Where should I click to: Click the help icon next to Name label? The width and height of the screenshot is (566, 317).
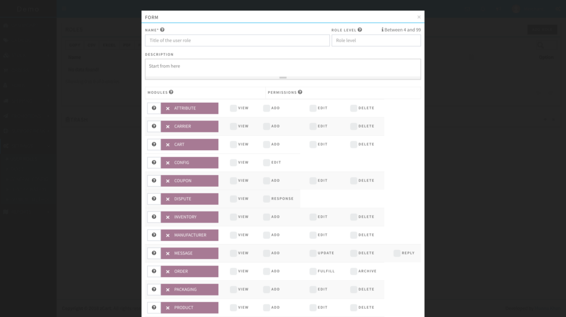(162, 30)
